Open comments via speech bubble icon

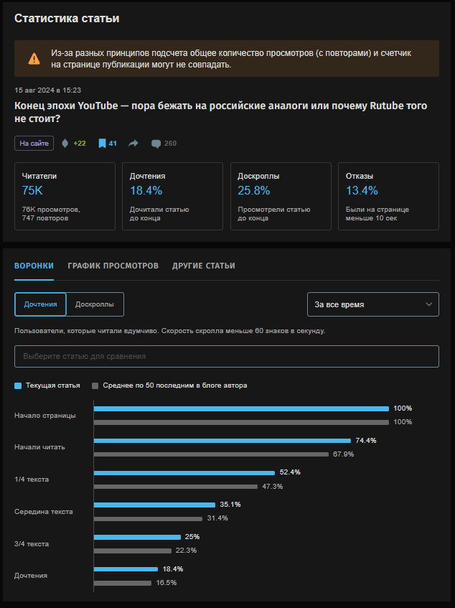(156, 144)
